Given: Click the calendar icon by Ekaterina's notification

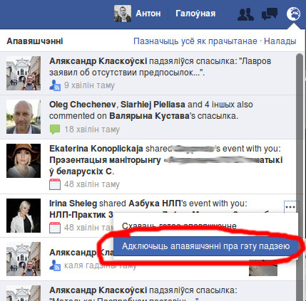Looking at the screenshot, I should pyautogui.click(x=55, y=184).
